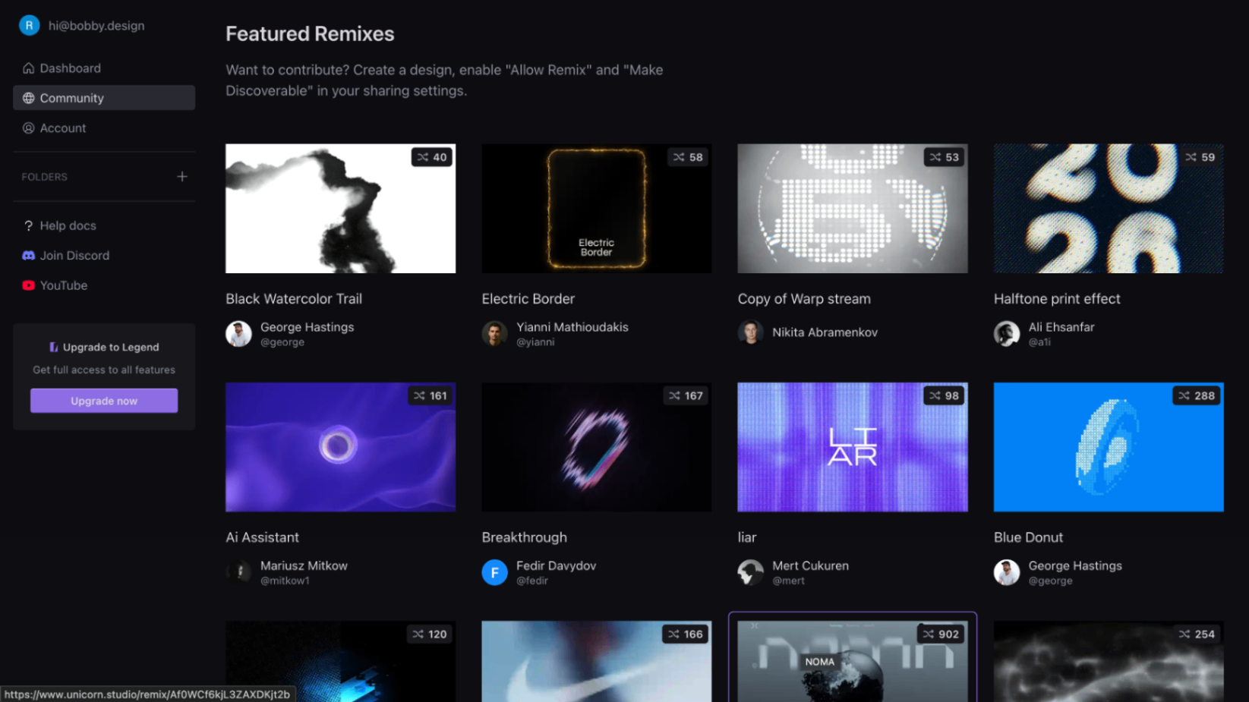1249x702 pixels.
Task: Select the Community globe icon
Action: (28, 97)
